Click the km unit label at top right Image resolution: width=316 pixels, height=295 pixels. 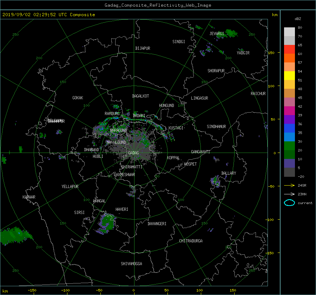(275, 15)
